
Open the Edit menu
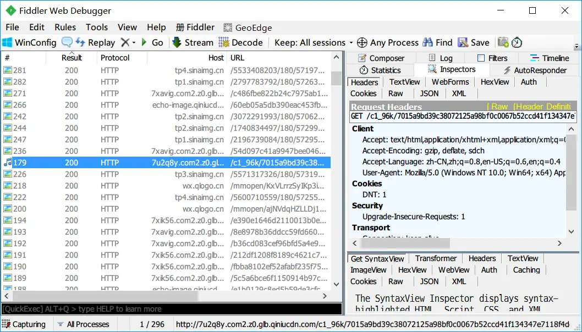click(x=37, y=27)
